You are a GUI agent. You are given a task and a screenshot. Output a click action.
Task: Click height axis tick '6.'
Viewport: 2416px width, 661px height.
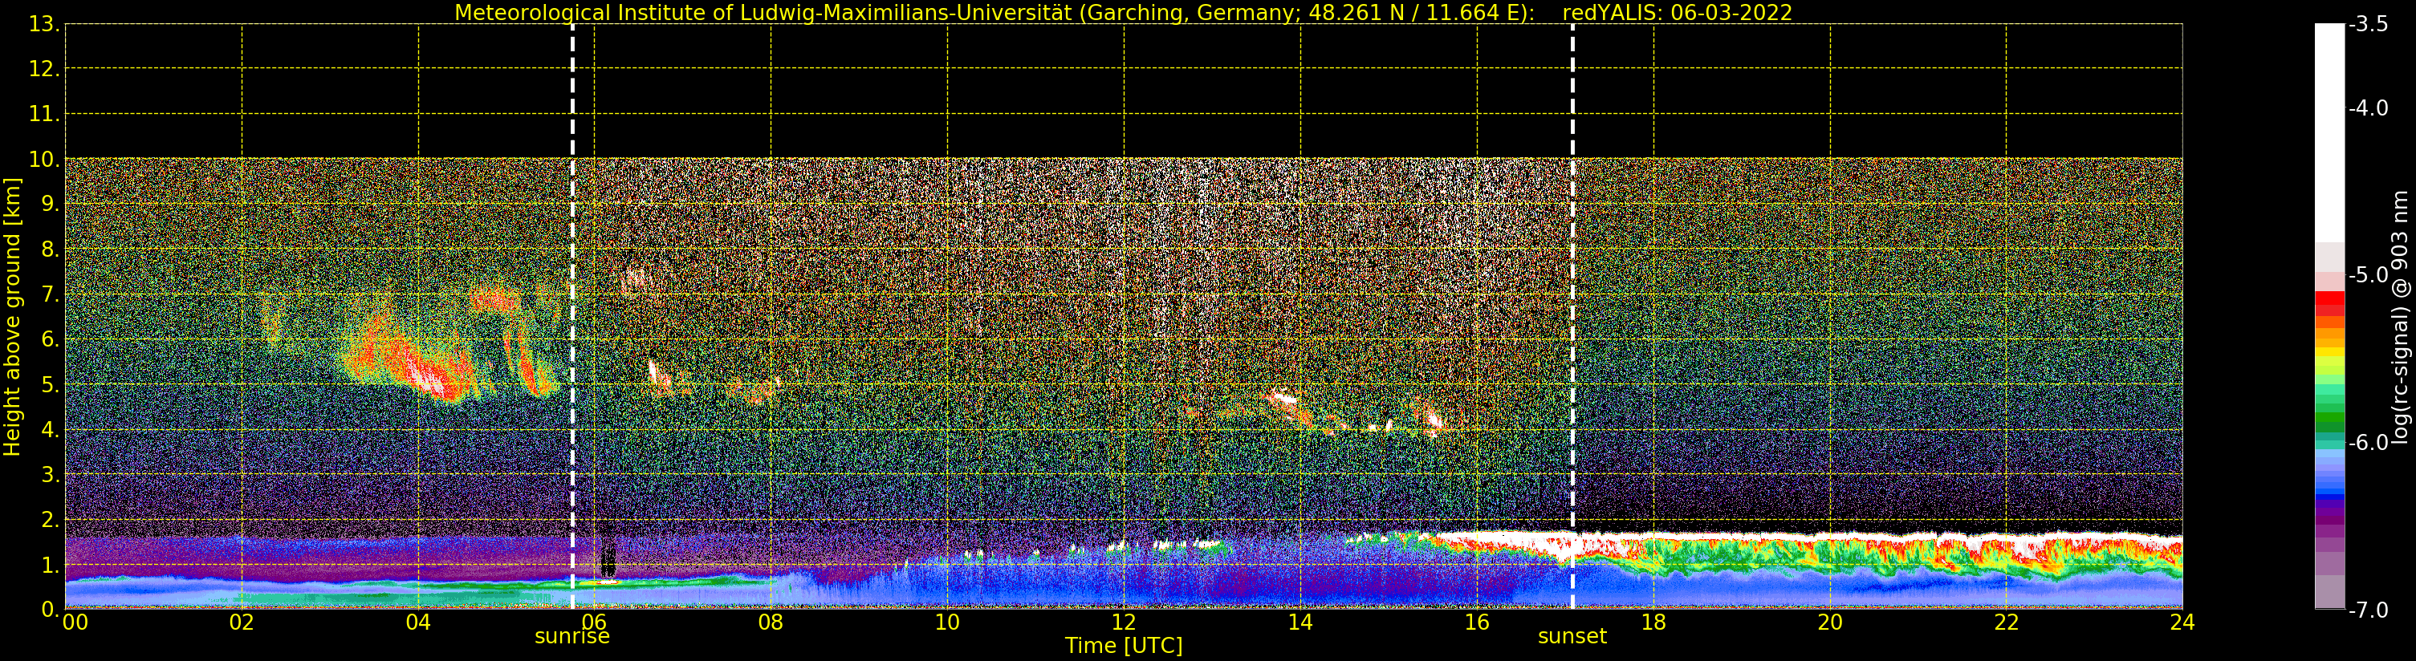[50, 339]
